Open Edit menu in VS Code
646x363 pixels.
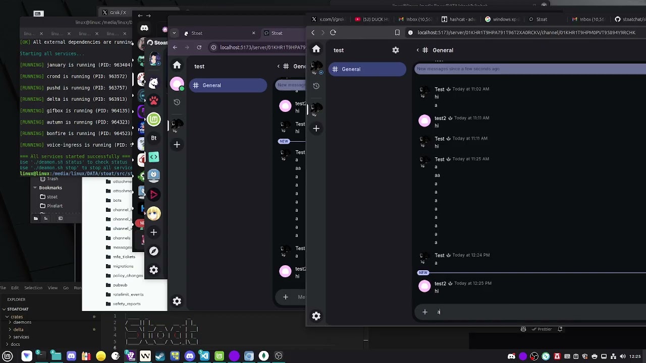tap(15, 288)
